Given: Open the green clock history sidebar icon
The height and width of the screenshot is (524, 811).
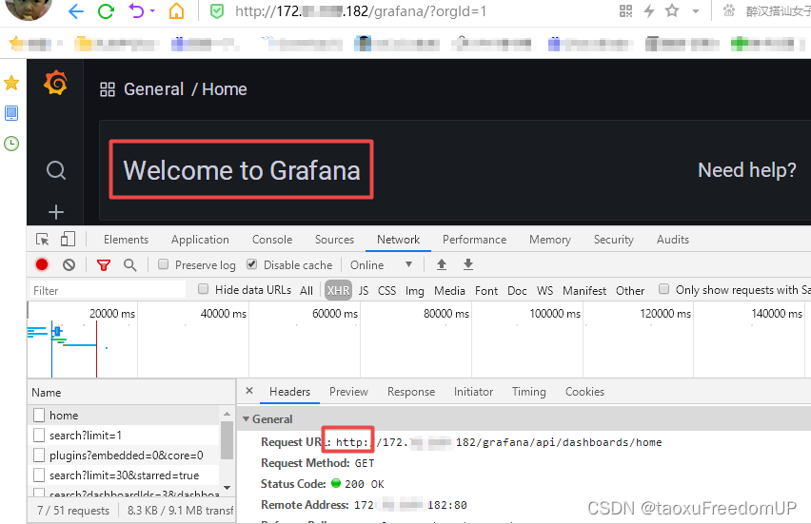Looking at the screenshot, I should pos(11,144).
